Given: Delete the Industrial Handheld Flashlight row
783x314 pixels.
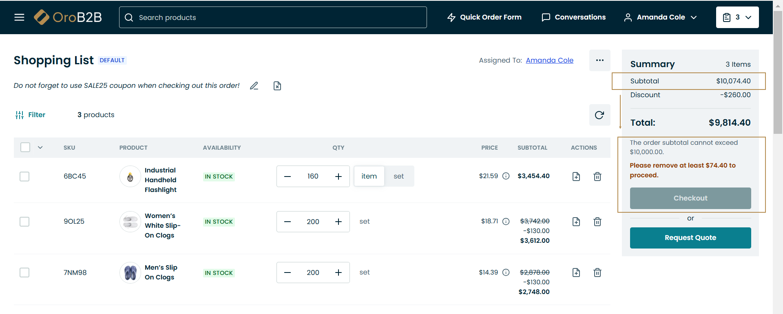Looking at the screenshot, I should tap(597, 177).
